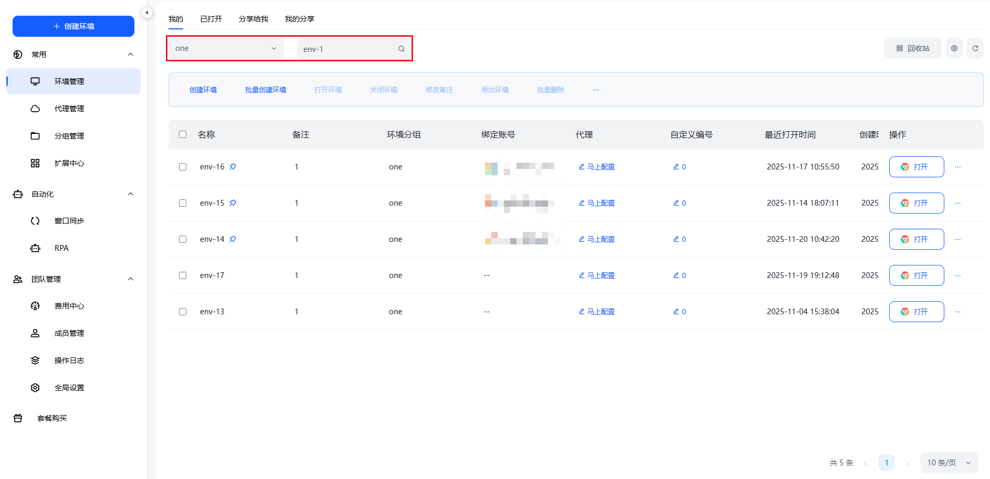Open 代理管理 in the sidebar

(x=69, y=109)
